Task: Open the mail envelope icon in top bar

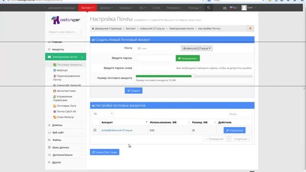Action: (x=225, y=8)
